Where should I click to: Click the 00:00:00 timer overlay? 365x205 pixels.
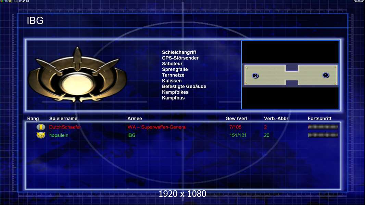point(359,1)
